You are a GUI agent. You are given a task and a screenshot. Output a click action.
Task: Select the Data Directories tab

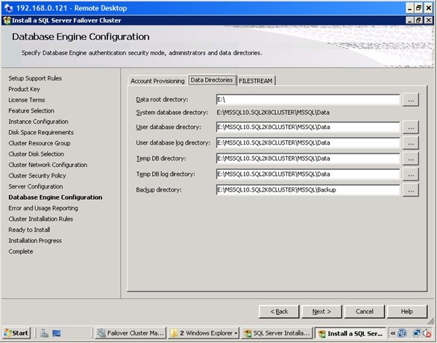point(212,80)
